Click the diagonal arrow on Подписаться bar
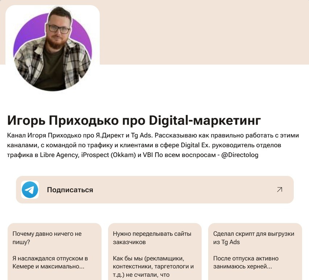309x280 pixels. point(279,190)
